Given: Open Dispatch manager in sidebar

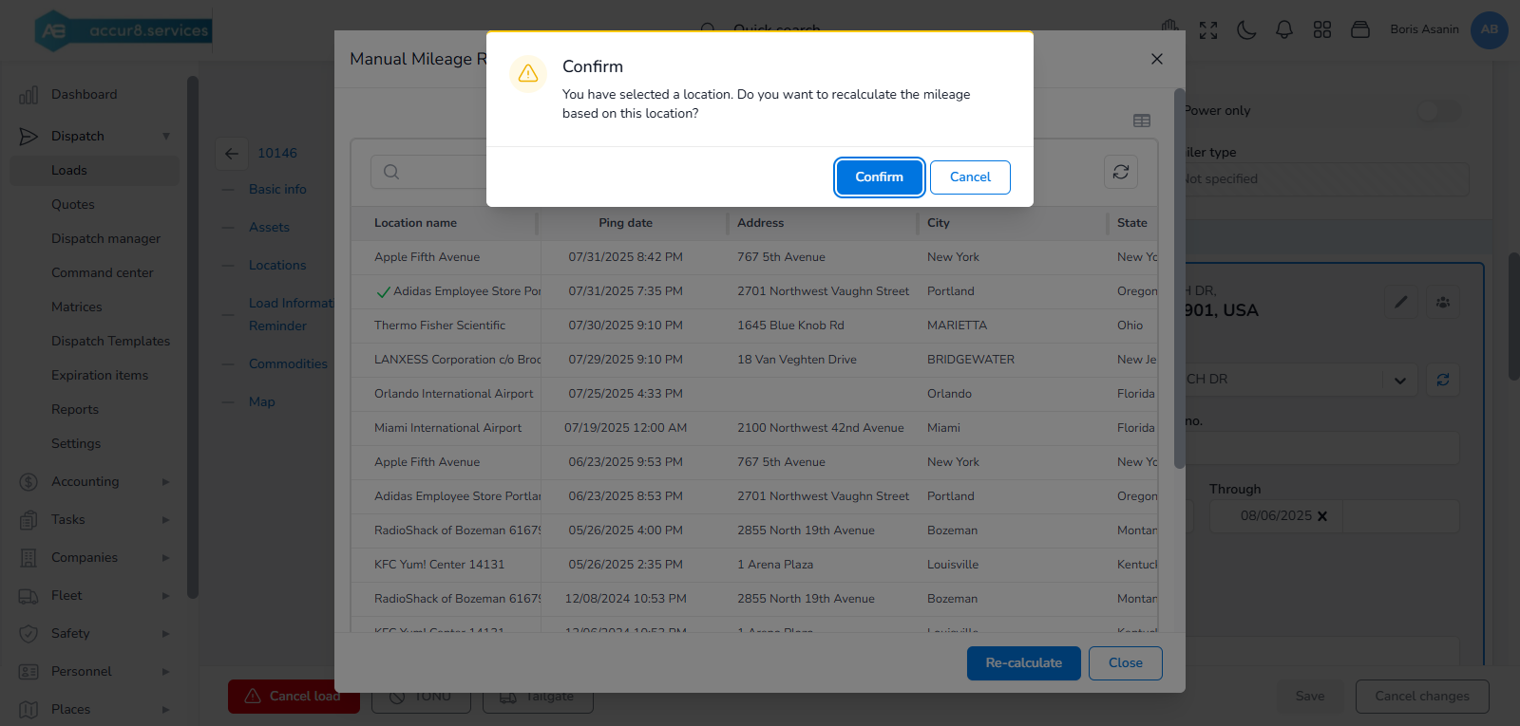Looking at the screenshot, I should click(x=105, y=238).
